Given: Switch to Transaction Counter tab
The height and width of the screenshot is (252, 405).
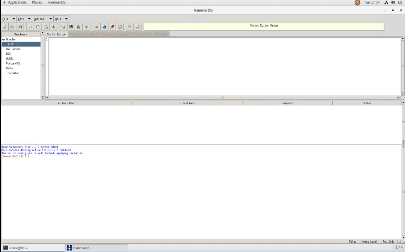Looking at the screenshot, I should 117,34.
